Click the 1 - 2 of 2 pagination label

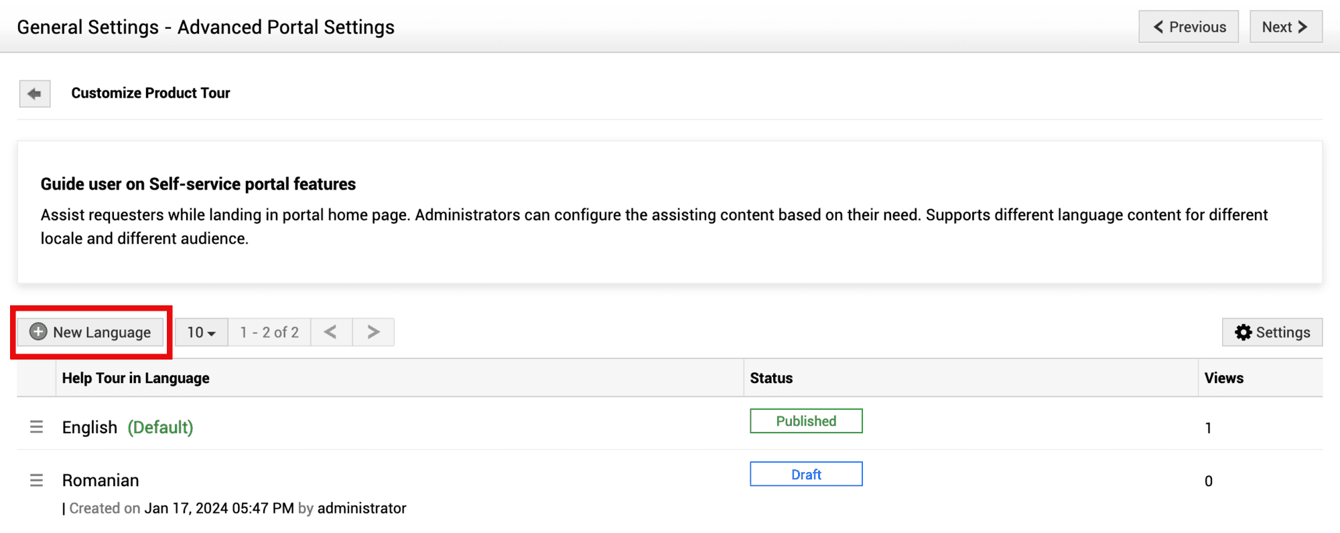click(x=269, y=332)
